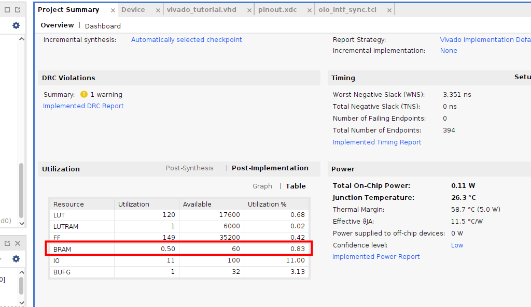The image size is (531, 307).
Task: Open the Implemented DRC Report link
Action: click(83, 106)
